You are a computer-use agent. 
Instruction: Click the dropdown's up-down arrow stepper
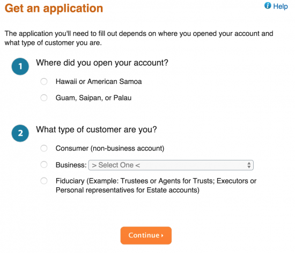(x=249, y=165)
